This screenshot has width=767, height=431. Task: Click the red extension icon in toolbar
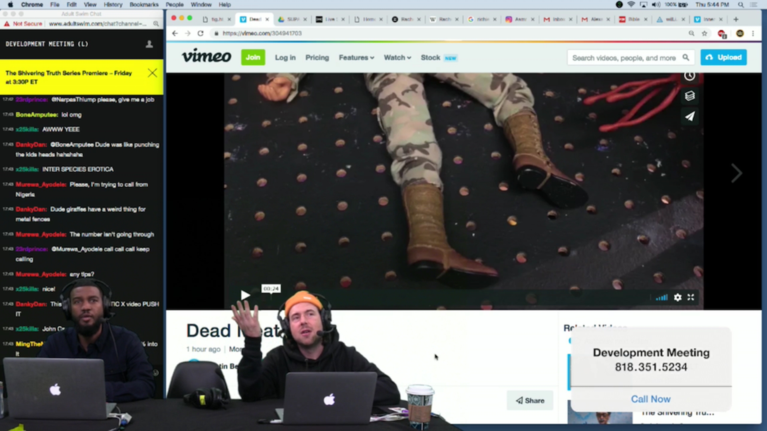point(721,34)
